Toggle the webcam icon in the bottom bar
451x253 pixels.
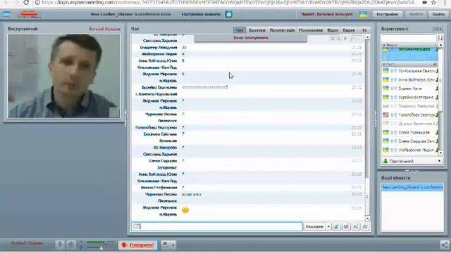[x=71, y=245]
